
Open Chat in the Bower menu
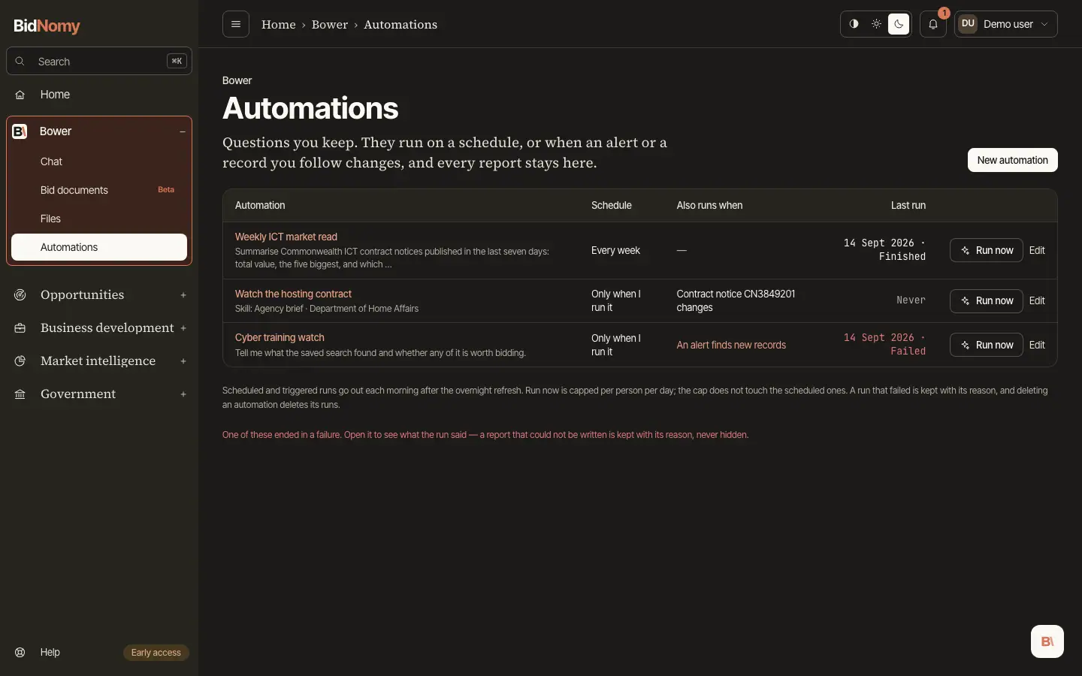(x=99, y=161)
